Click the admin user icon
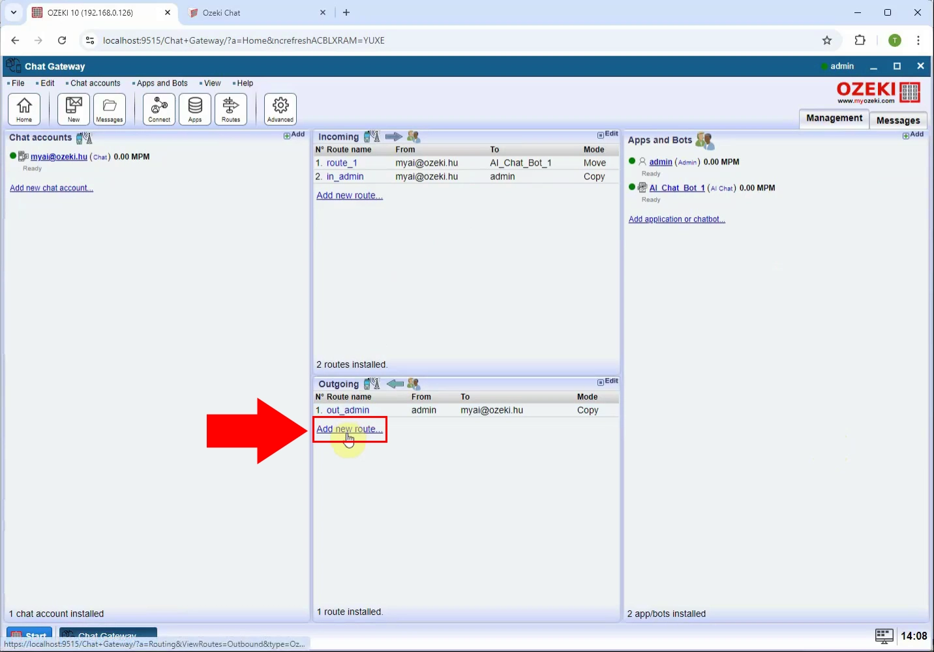Image resolution: width=934 pixels, height=652 pixels. [x=642, y=162]
